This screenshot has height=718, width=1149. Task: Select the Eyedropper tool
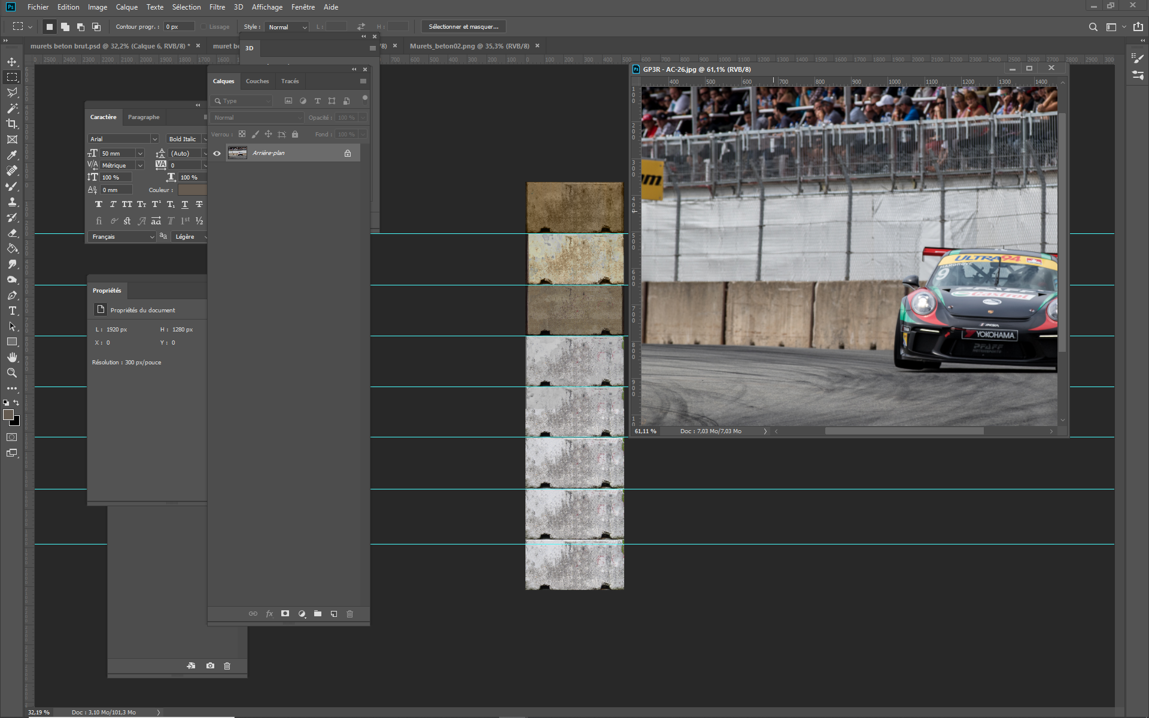pyautogui.click(x=12, y=155)
